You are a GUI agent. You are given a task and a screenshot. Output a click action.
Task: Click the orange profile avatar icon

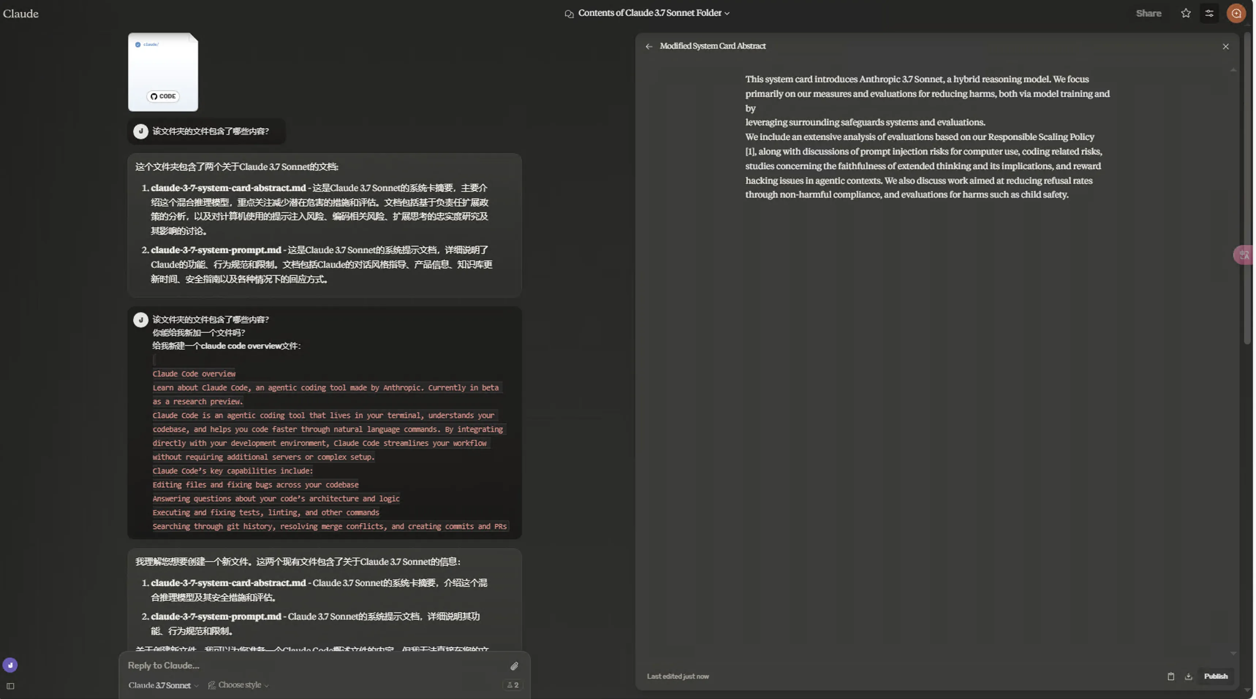point(1236,13)
